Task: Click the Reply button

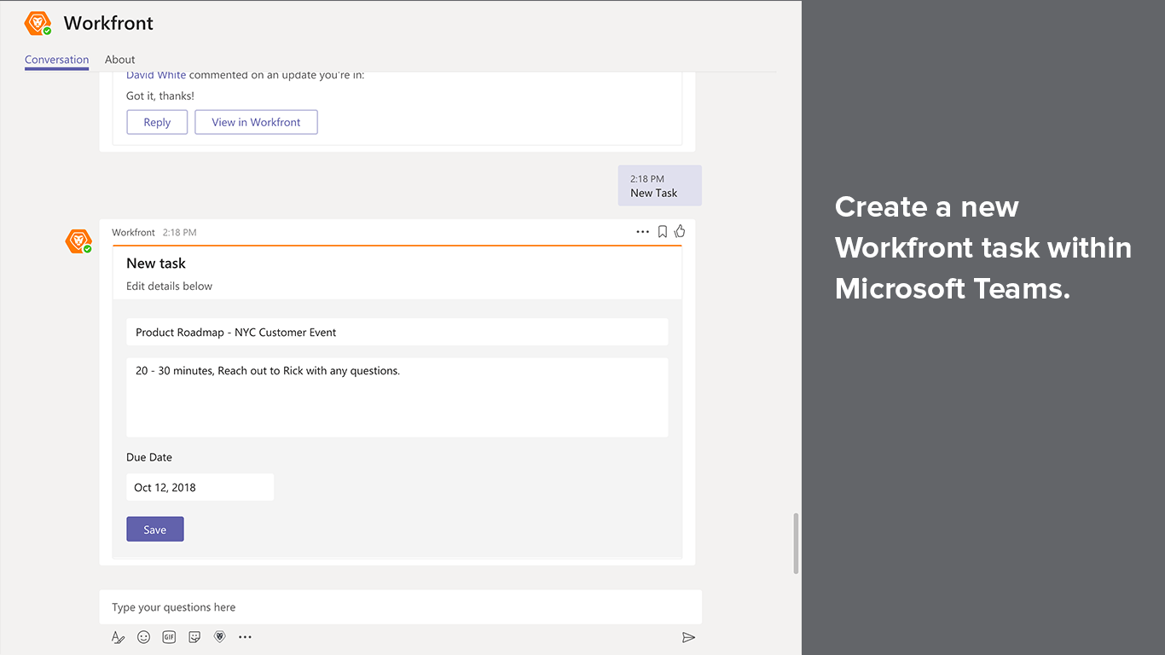Action: 157,122
